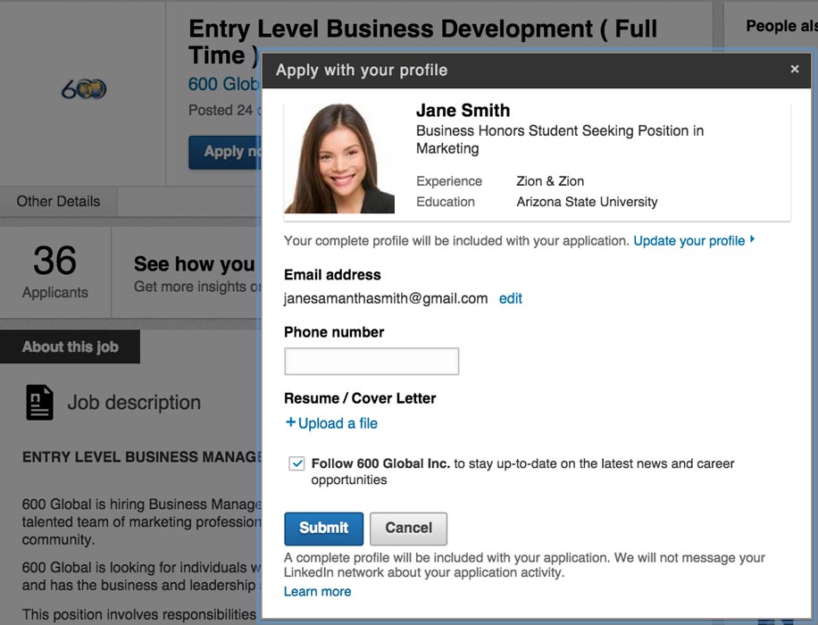Click the Zion & Zion experience entry
Screen dimensions: 818x625
point(549,180)
